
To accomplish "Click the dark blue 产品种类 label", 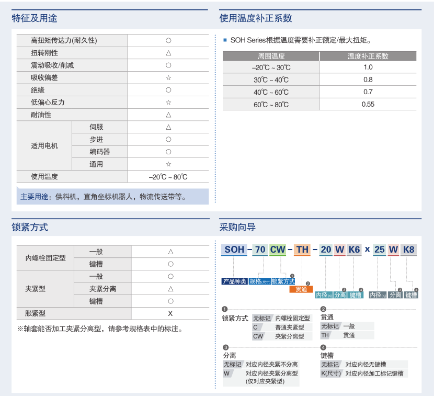I will [x=235, y=281].
